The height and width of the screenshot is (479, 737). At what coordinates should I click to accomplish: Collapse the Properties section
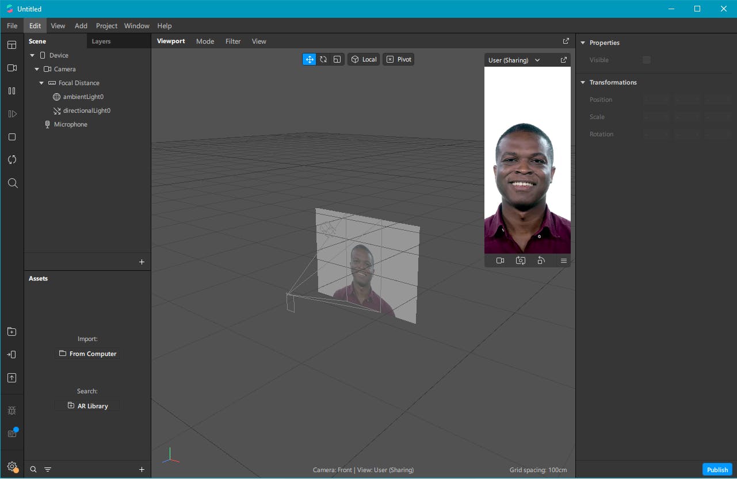tap(583, 43)
